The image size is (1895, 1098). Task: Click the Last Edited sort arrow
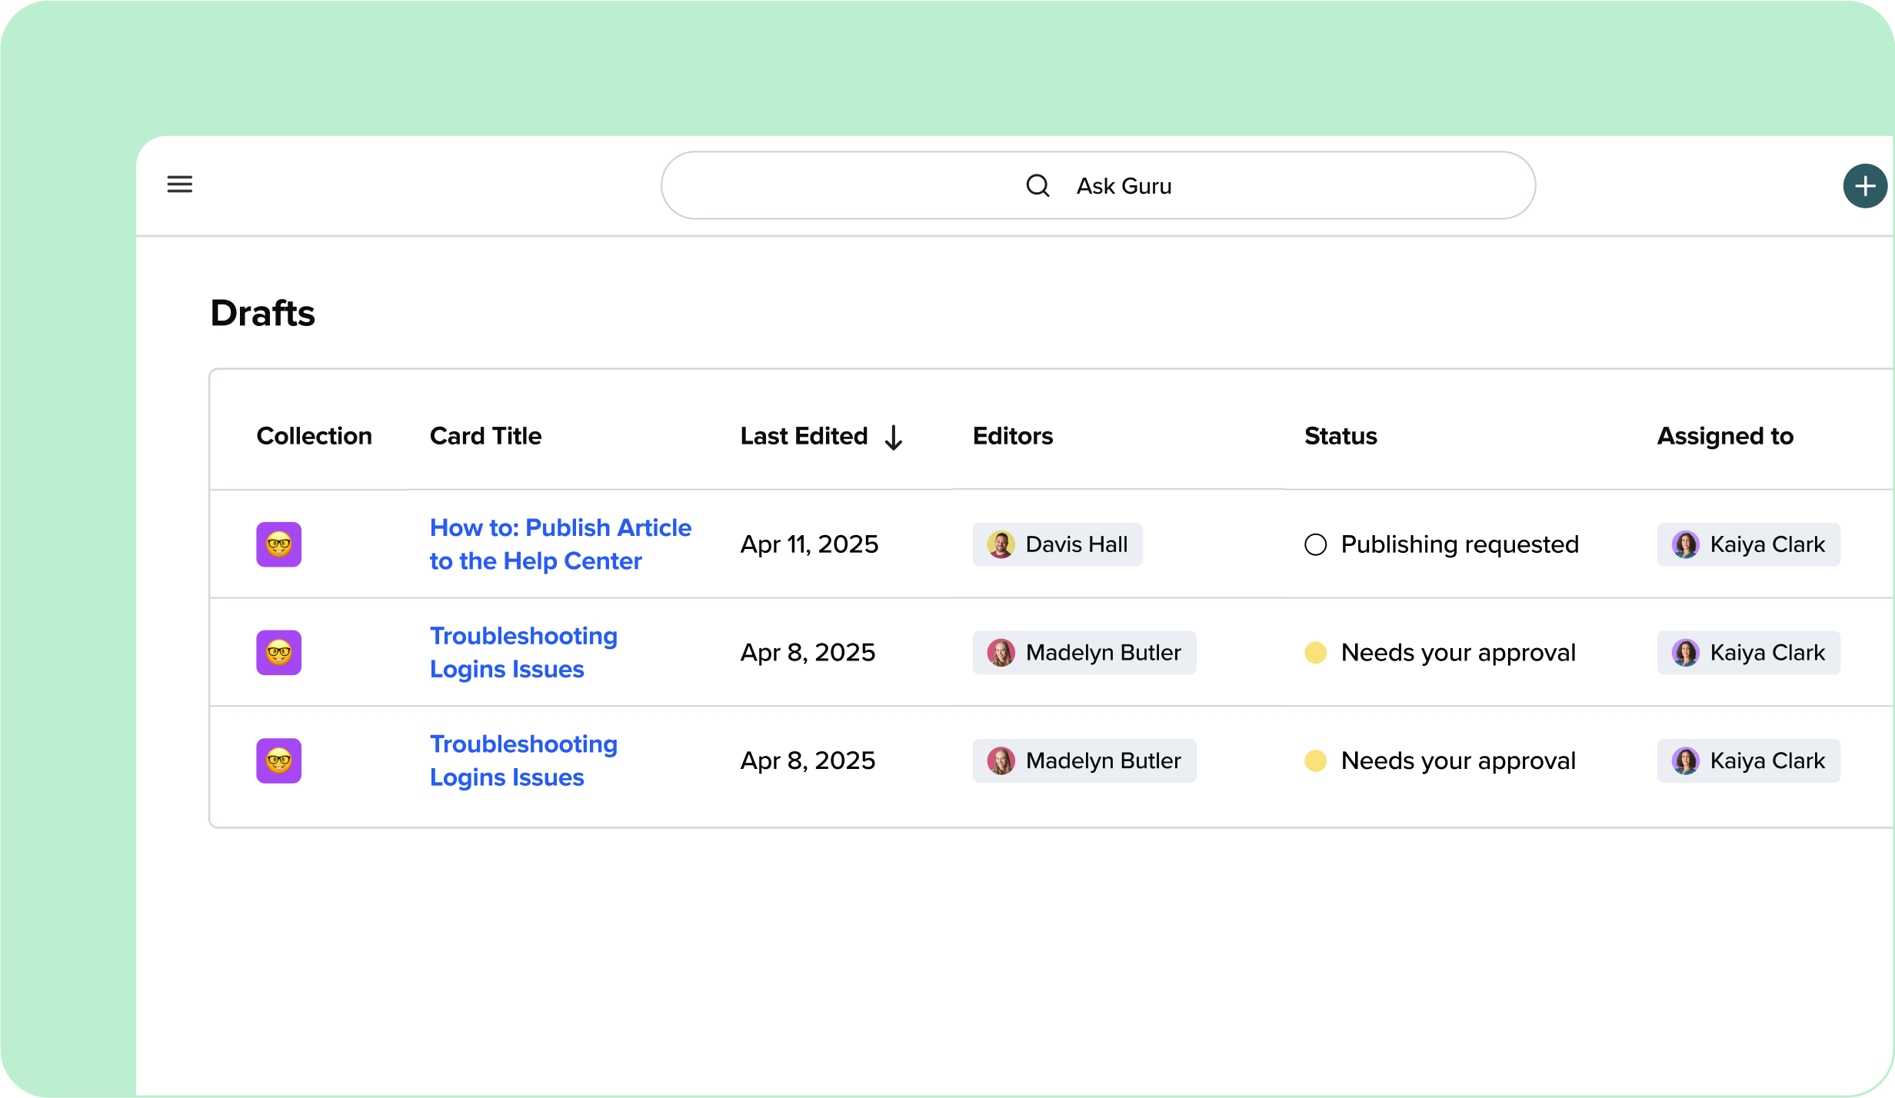coord(894,437)
